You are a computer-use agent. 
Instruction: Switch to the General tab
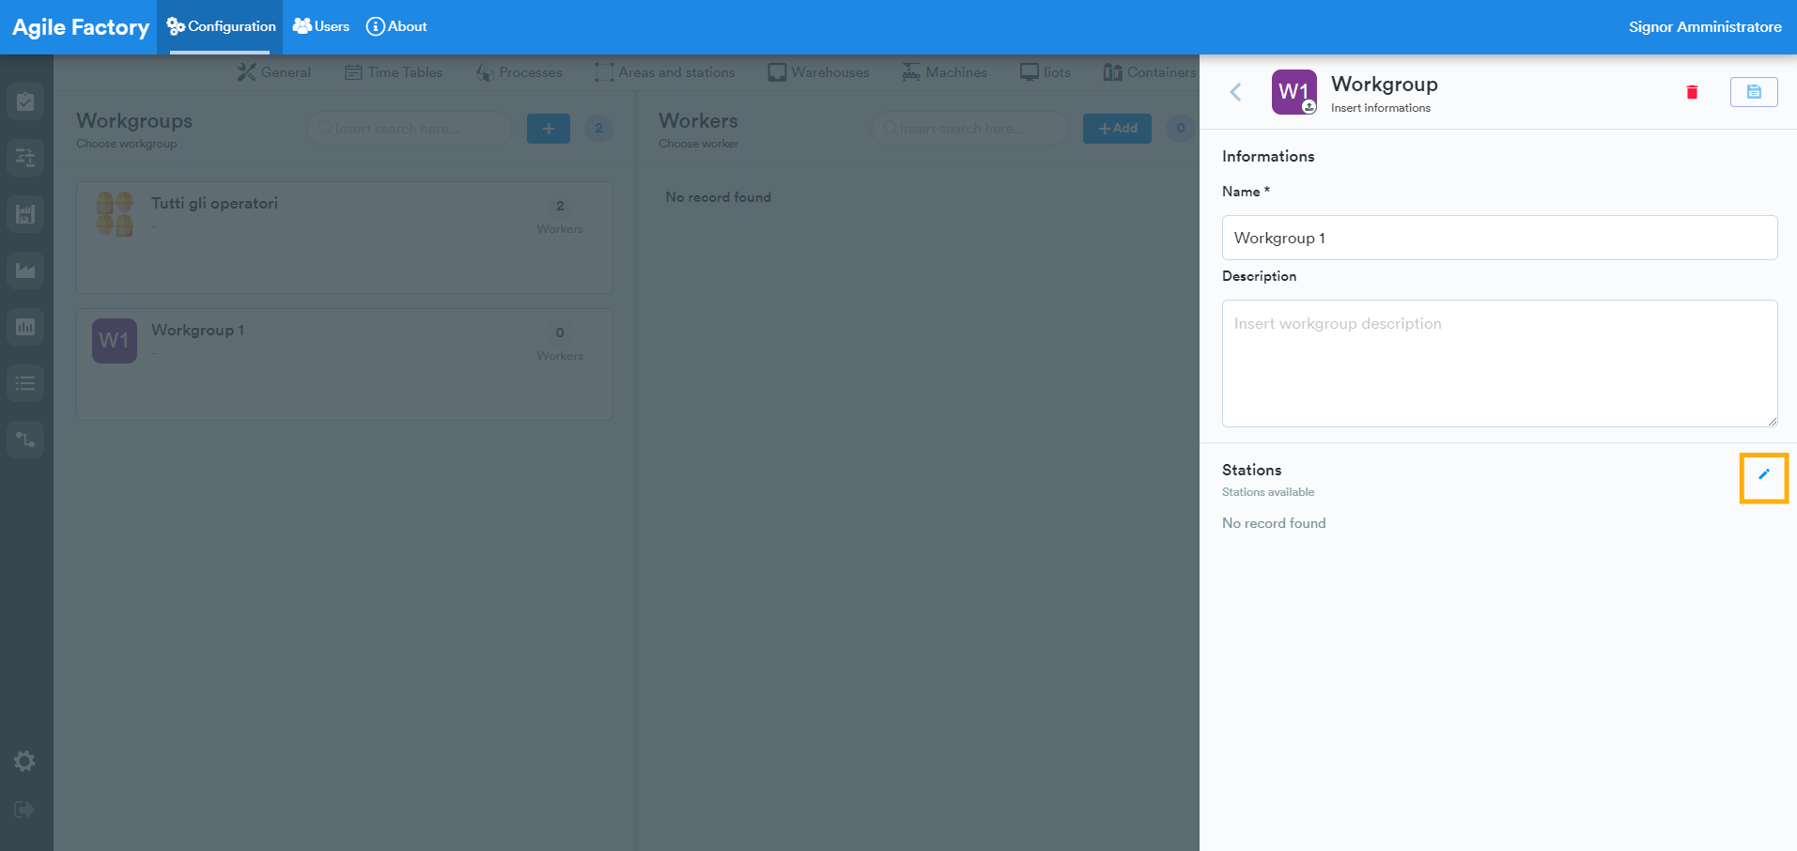click(x=274, y=72)
